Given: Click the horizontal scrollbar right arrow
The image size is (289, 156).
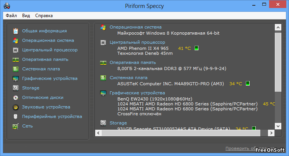Looking at the screenshot, I should [271, 133].
